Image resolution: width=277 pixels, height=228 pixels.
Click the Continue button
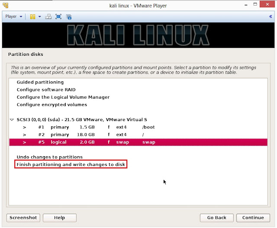click(x=253, y=218)
